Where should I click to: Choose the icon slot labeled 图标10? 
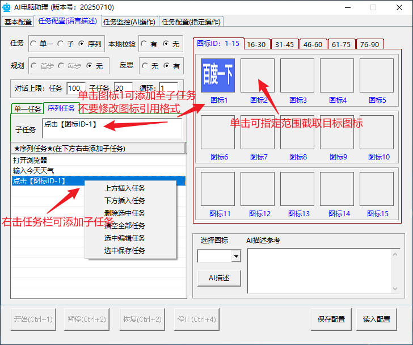(x=377, y=132)
